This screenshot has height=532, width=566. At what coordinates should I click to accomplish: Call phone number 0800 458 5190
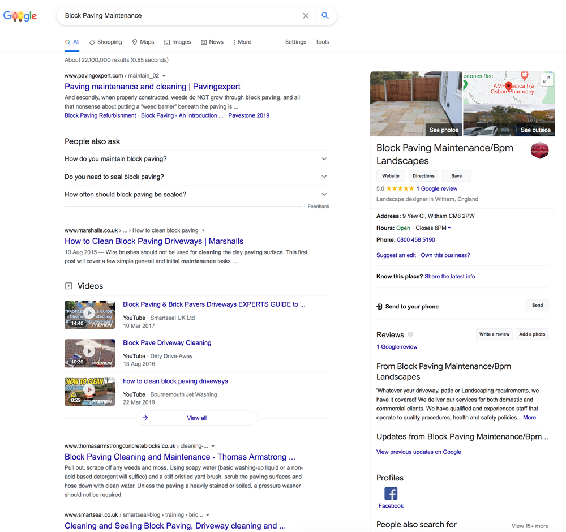[416, 239]
